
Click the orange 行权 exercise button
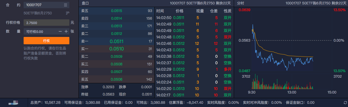[46, 40]
